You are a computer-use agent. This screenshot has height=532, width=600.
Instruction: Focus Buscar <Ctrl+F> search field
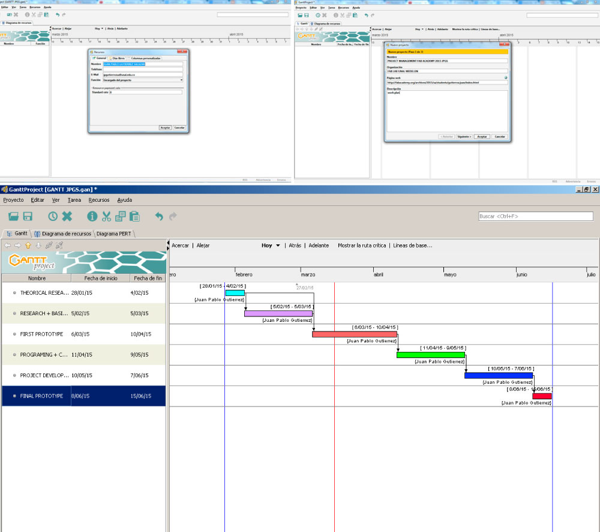click(x=536, y=216)
